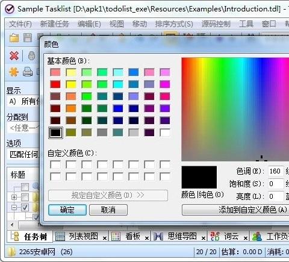Toggle the unchecked checkbox beside plus expander
This screenshot has width=289, height=262.
[x=25, y=197]
